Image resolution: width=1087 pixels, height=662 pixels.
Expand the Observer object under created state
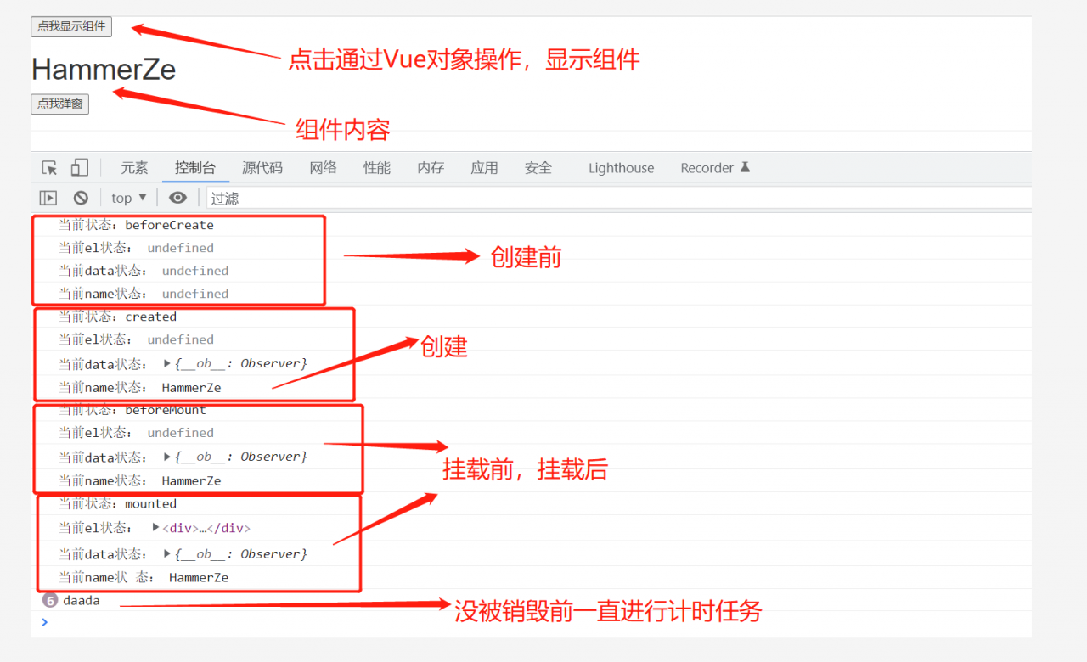167,363
